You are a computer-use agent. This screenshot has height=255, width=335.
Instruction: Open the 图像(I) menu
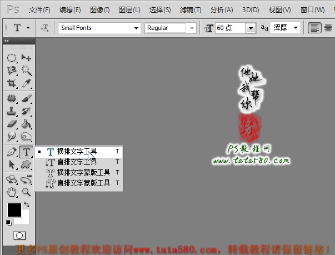(100, 10)
